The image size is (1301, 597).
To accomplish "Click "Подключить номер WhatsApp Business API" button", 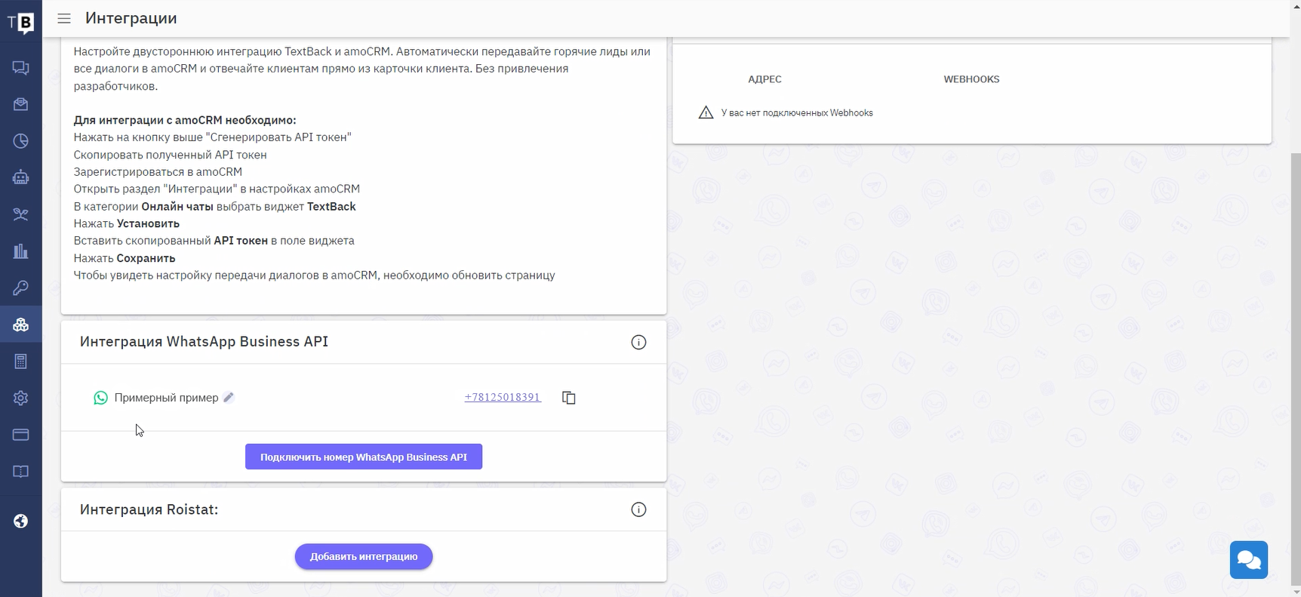I will pos(364,457).
